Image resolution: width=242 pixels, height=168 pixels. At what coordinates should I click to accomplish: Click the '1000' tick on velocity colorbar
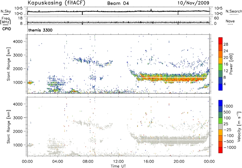[x=228, y=106]
